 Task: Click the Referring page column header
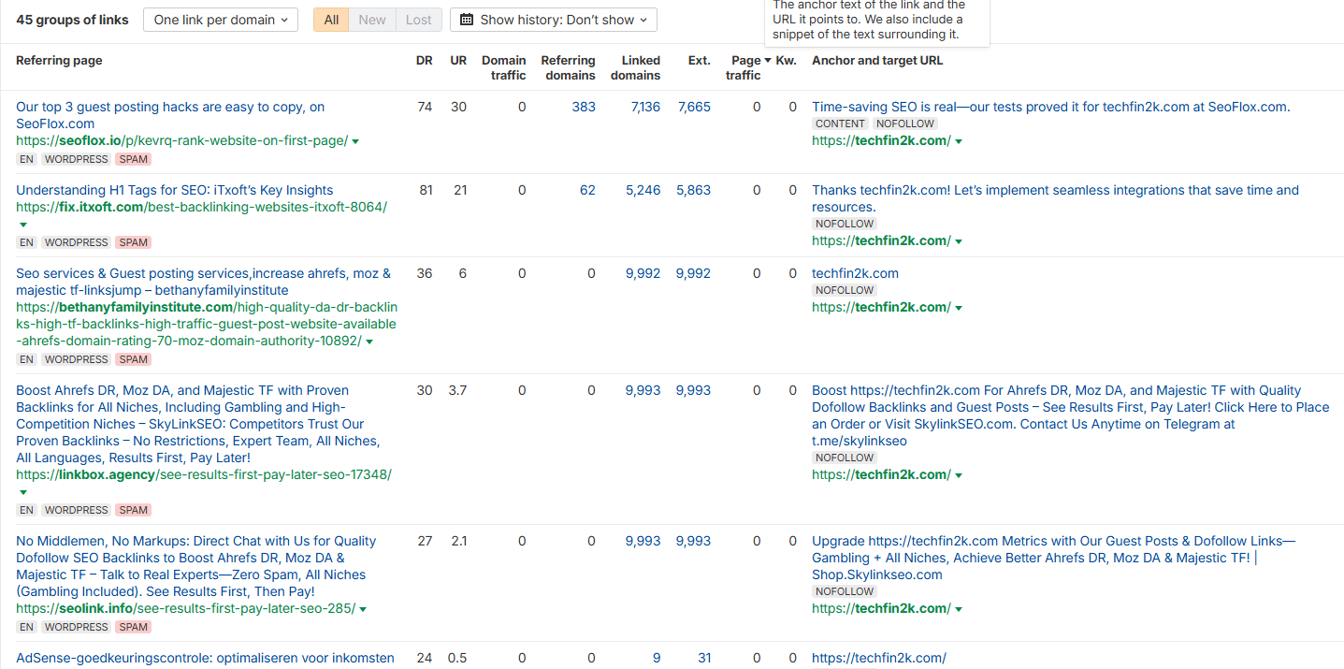pyautogui.click(x=59, y=61)
